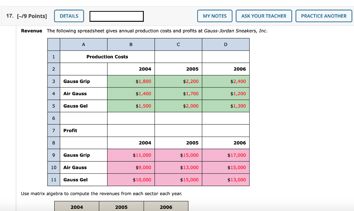Click the bold Revenue heading
Screen dimensions: 354x211
31,31
